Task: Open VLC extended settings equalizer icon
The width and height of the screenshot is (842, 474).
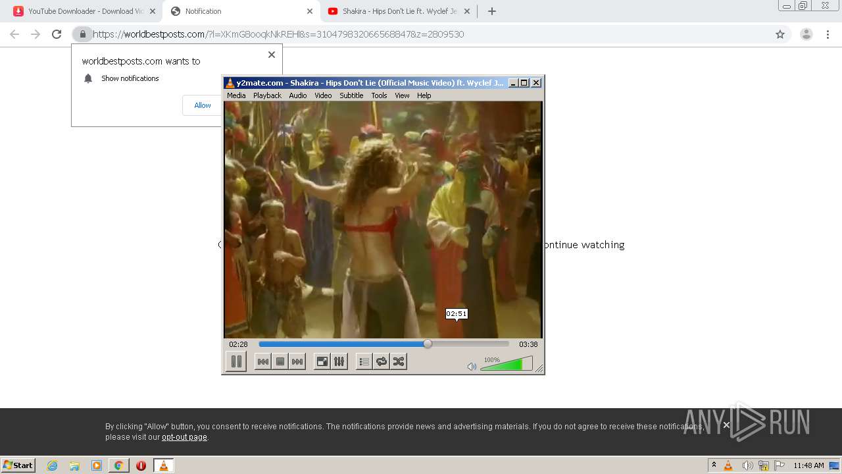Action: pos(339,361)
